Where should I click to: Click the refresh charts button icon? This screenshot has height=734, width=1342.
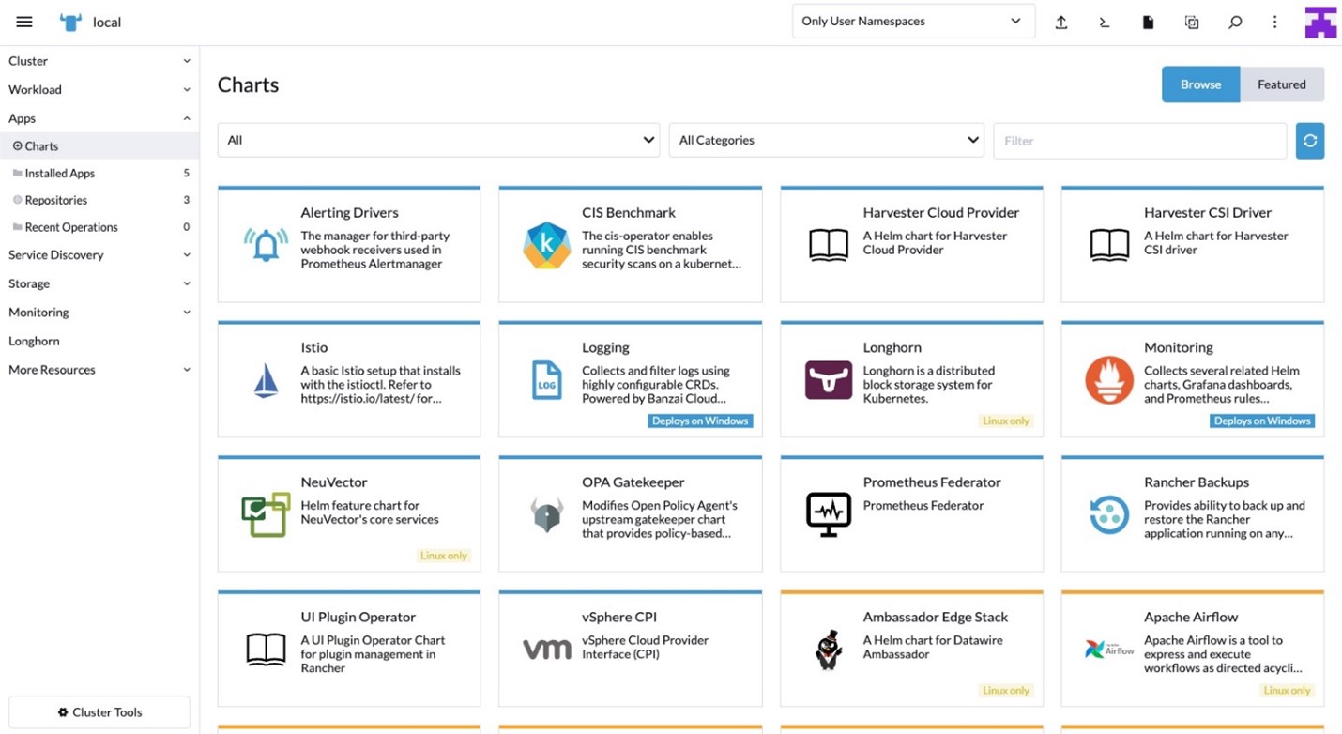(x=1310, y=141)
